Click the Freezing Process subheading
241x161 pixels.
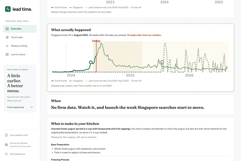point(60,160)
